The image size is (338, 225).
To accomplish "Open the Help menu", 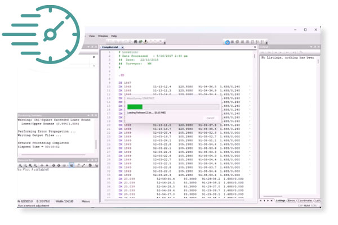I will coord(114,35).
